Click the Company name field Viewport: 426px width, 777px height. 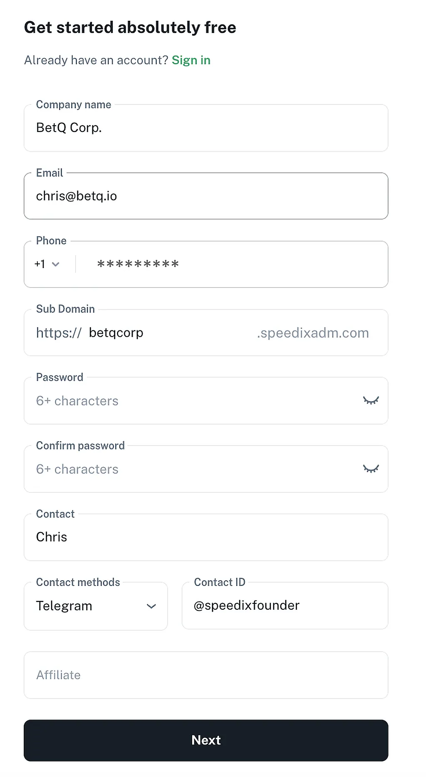tap(206, 128)
